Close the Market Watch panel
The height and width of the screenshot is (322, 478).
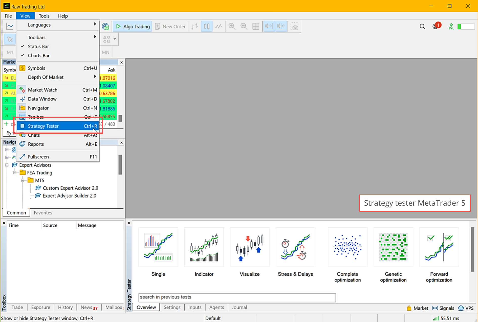[121, 62]
